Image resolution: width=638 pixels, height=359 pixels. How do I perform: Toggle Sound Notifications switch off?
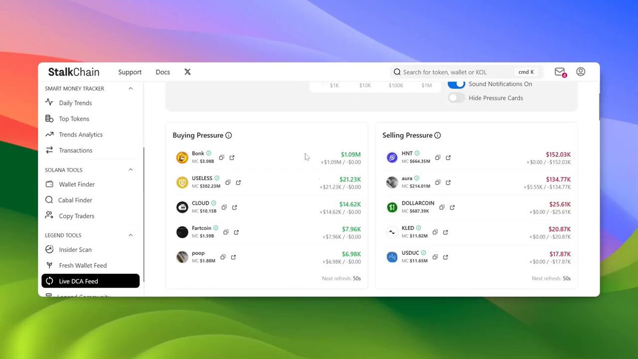click(456, 84)
